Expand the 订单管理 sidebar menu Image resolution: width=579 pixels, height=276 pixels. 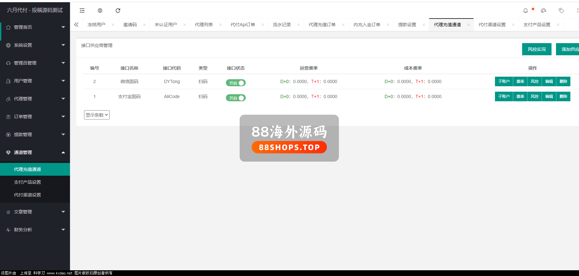pos(35,117)
